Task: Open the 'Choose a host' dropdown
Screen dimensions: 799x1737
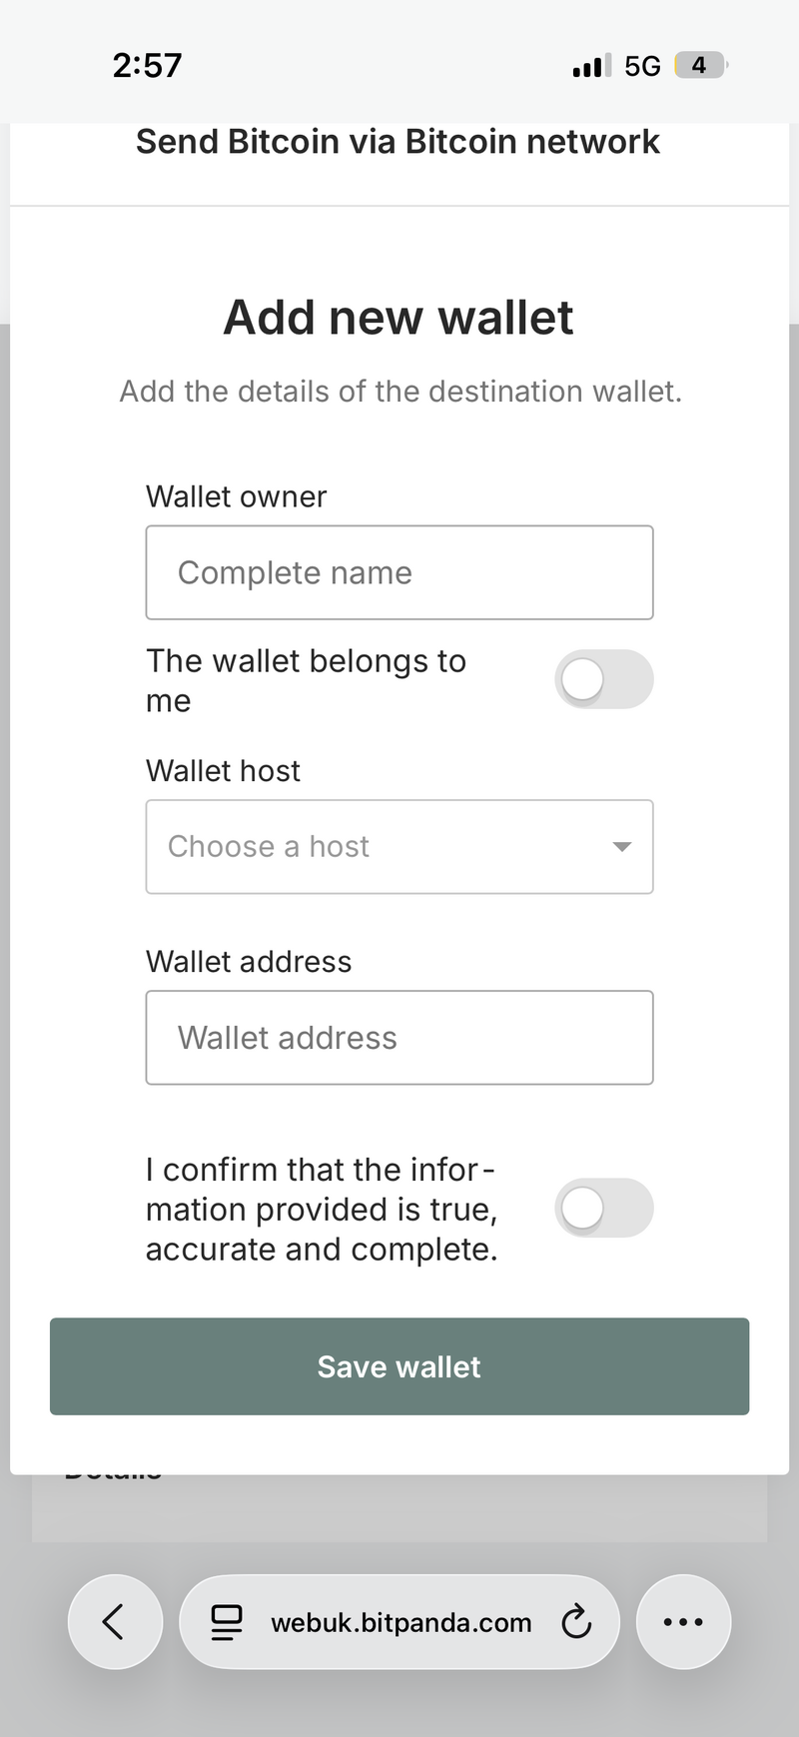Action: (399, 847)
